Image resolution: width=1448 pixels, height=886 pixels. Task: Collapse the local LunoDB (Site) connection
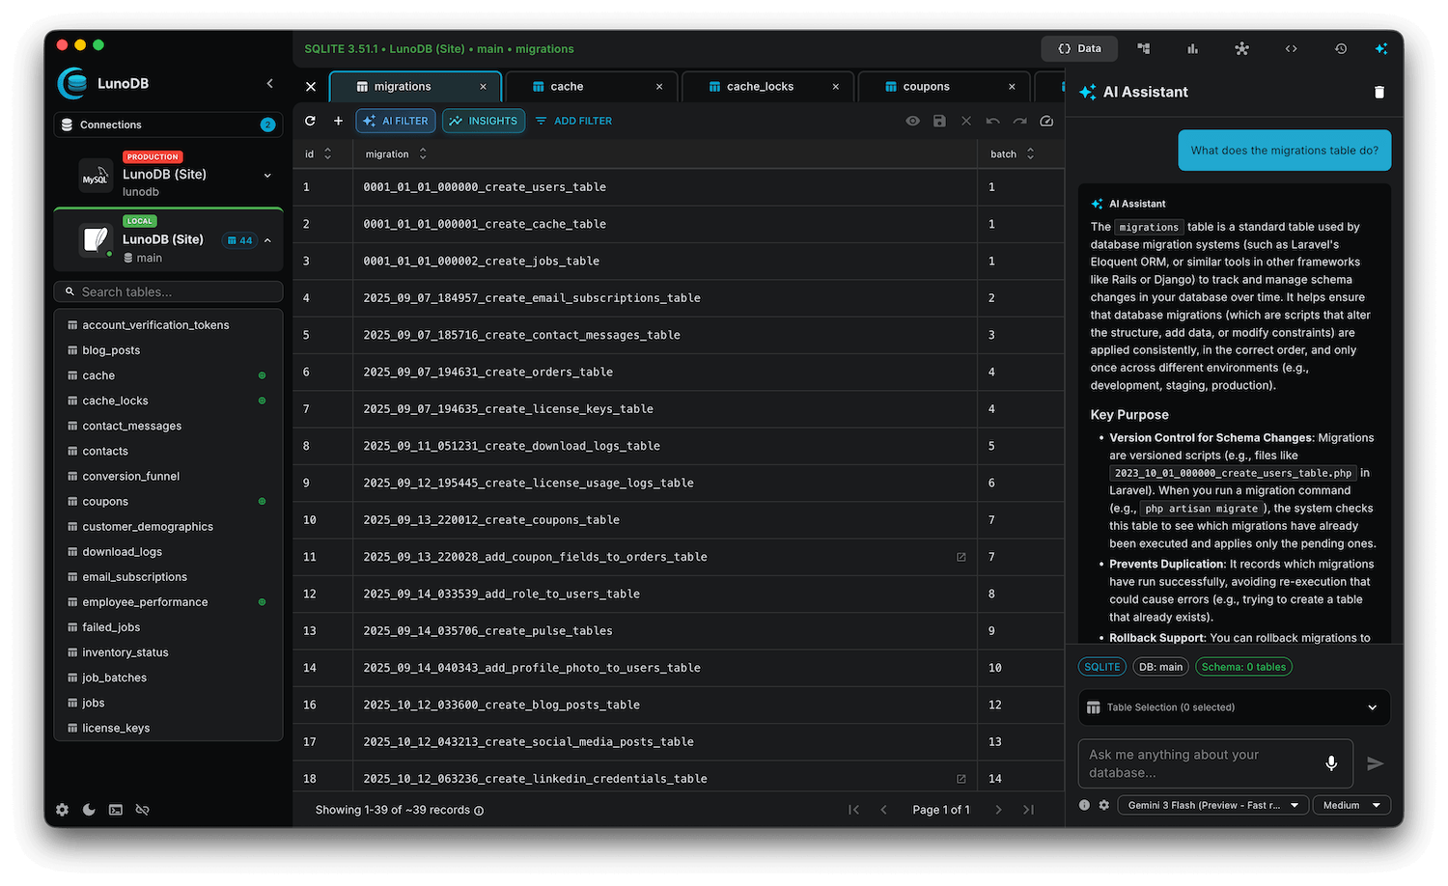[x=267, y=240]
